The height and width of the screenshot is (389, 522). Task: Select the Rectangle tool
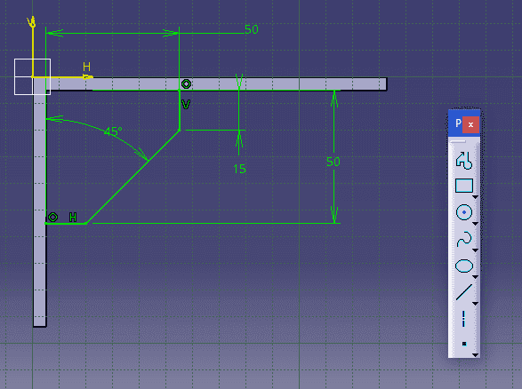[x=464, y=186]
